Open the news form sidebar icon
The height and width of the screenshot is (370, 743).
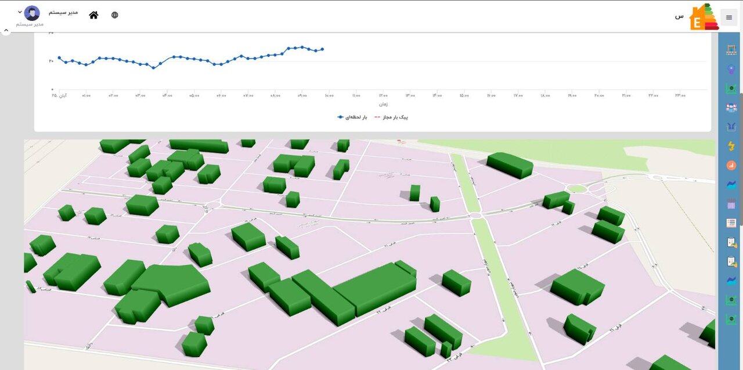731,223
